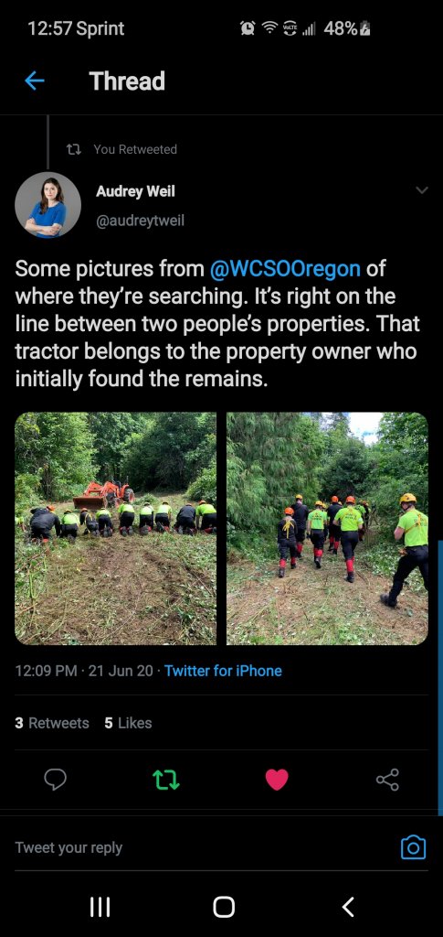View the 3 Retweets list
The height and width of the screenshot is (937, 443).
pyautogui.click(x=52, y=723)
